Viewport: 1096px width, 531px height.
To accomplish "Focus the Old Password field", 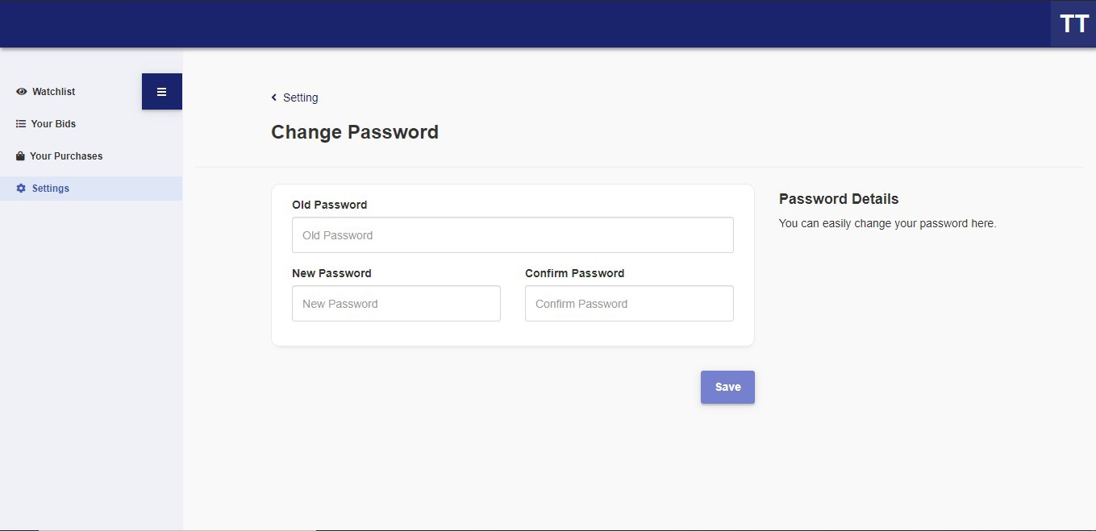I will click(513, 235).
